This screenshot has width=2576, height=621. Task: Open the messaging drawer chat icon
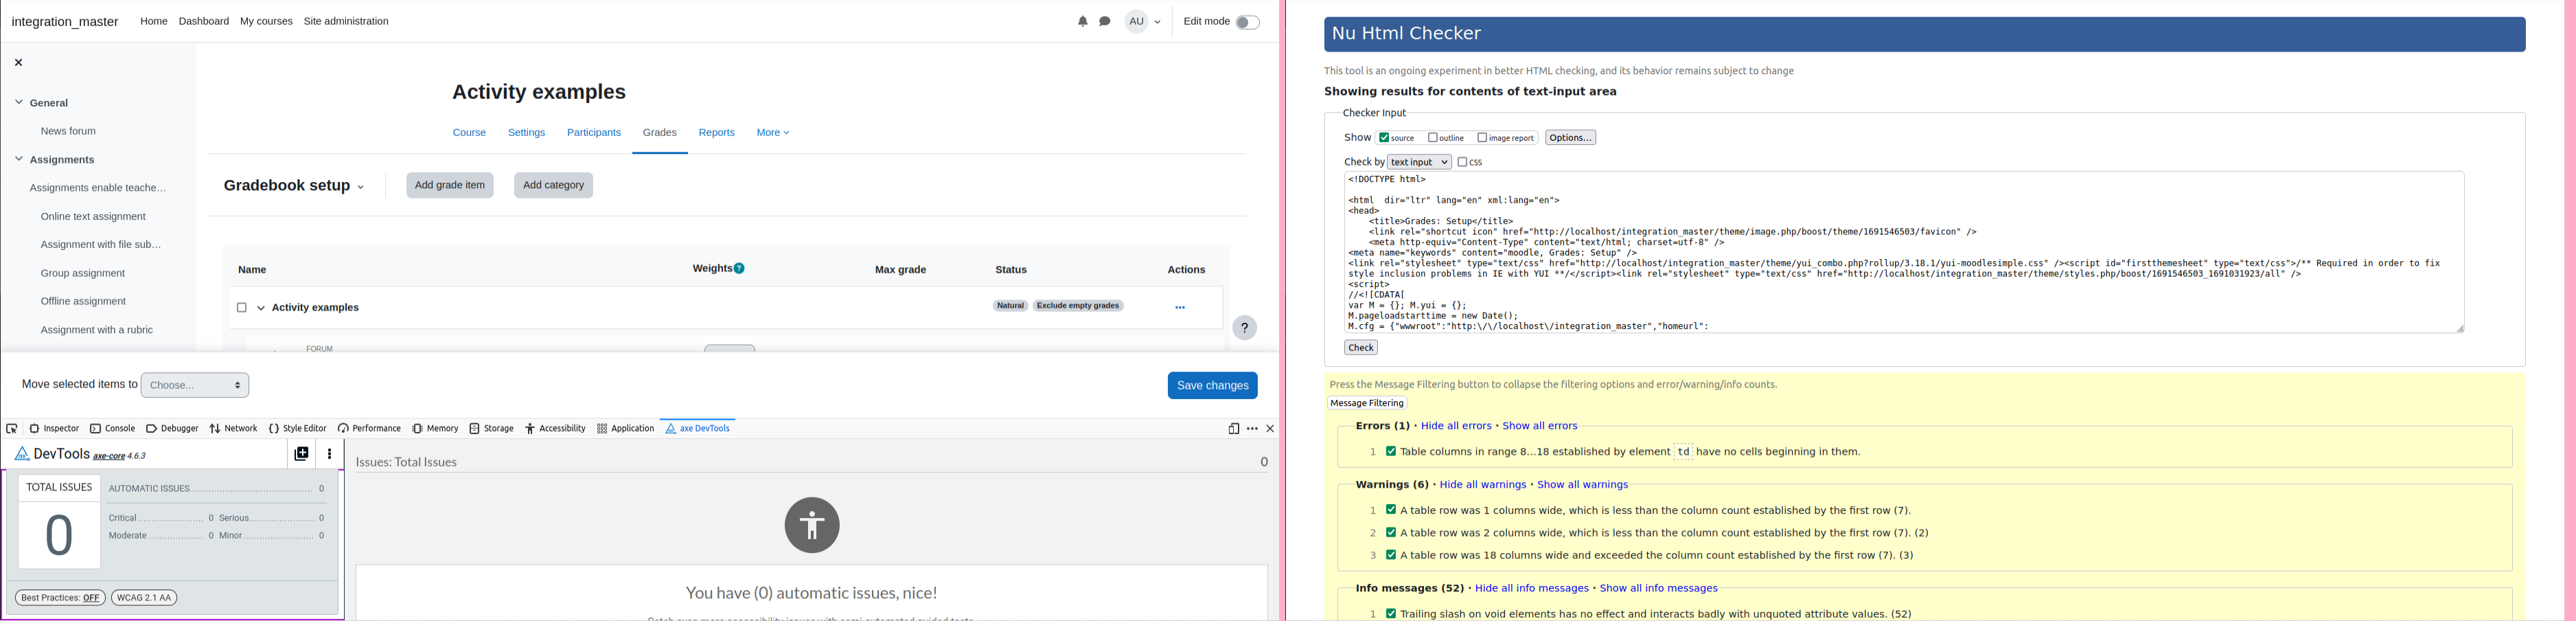pyautogui.click(x=1105, y=21)
